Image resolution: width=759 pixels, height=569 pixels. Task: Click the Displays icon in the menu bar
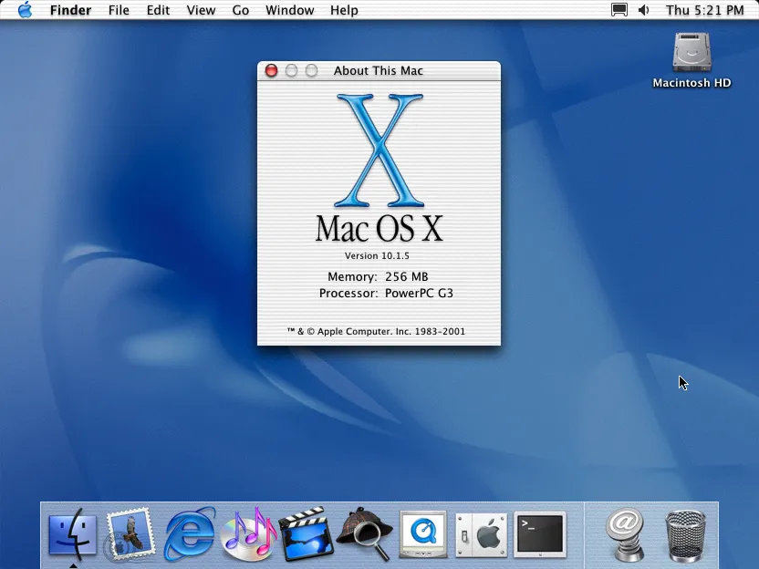tap(619, 10)
